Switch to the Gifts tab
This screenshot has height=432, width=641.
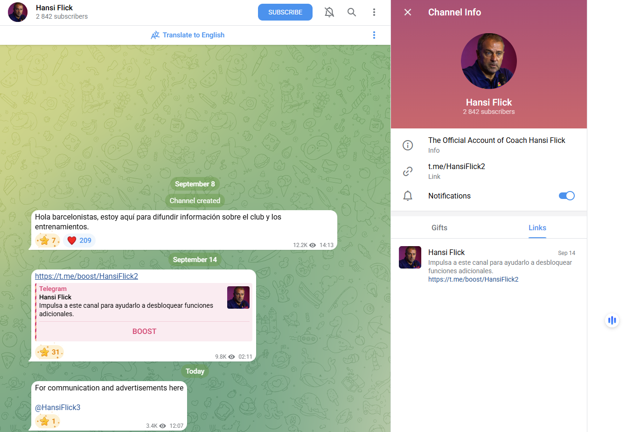pyautogui.click(x=439, y=228)
